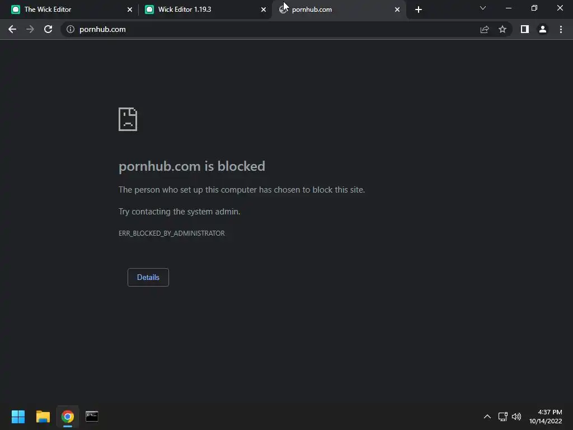Image resolution: width=573 pixels, height=430 pixels.
Task: Show hidden system tray icons
Action: (487, 417)
